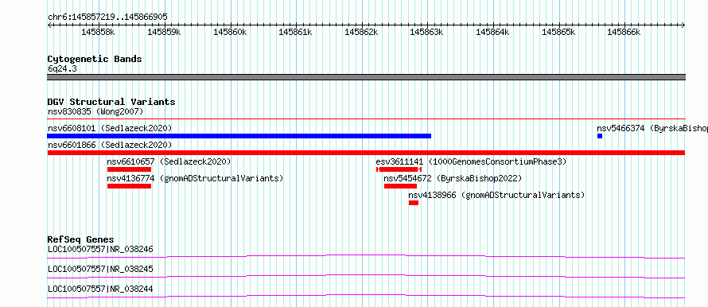Click the 145862k ruler mark
The width and height of the screenshot is (708, 307).
[361, 33]
